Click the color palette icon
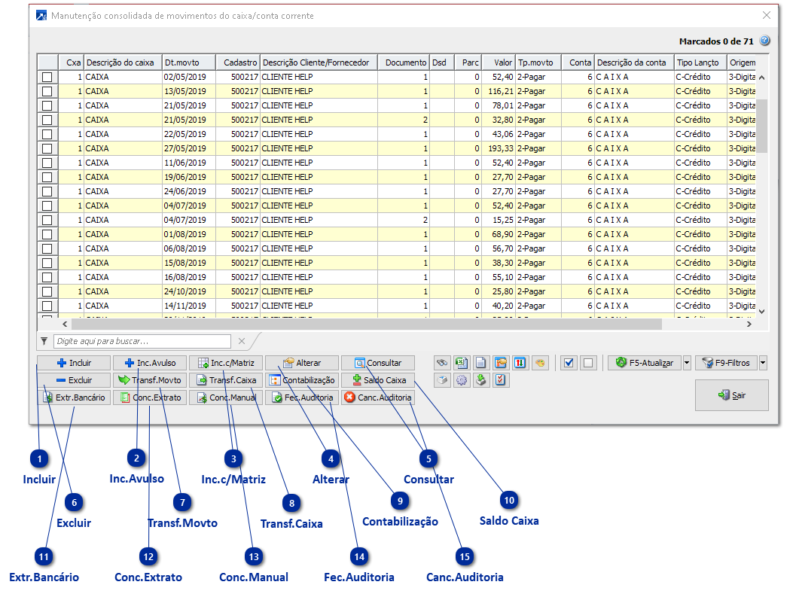This screenshot has height=597, width=796. (540, 363)
